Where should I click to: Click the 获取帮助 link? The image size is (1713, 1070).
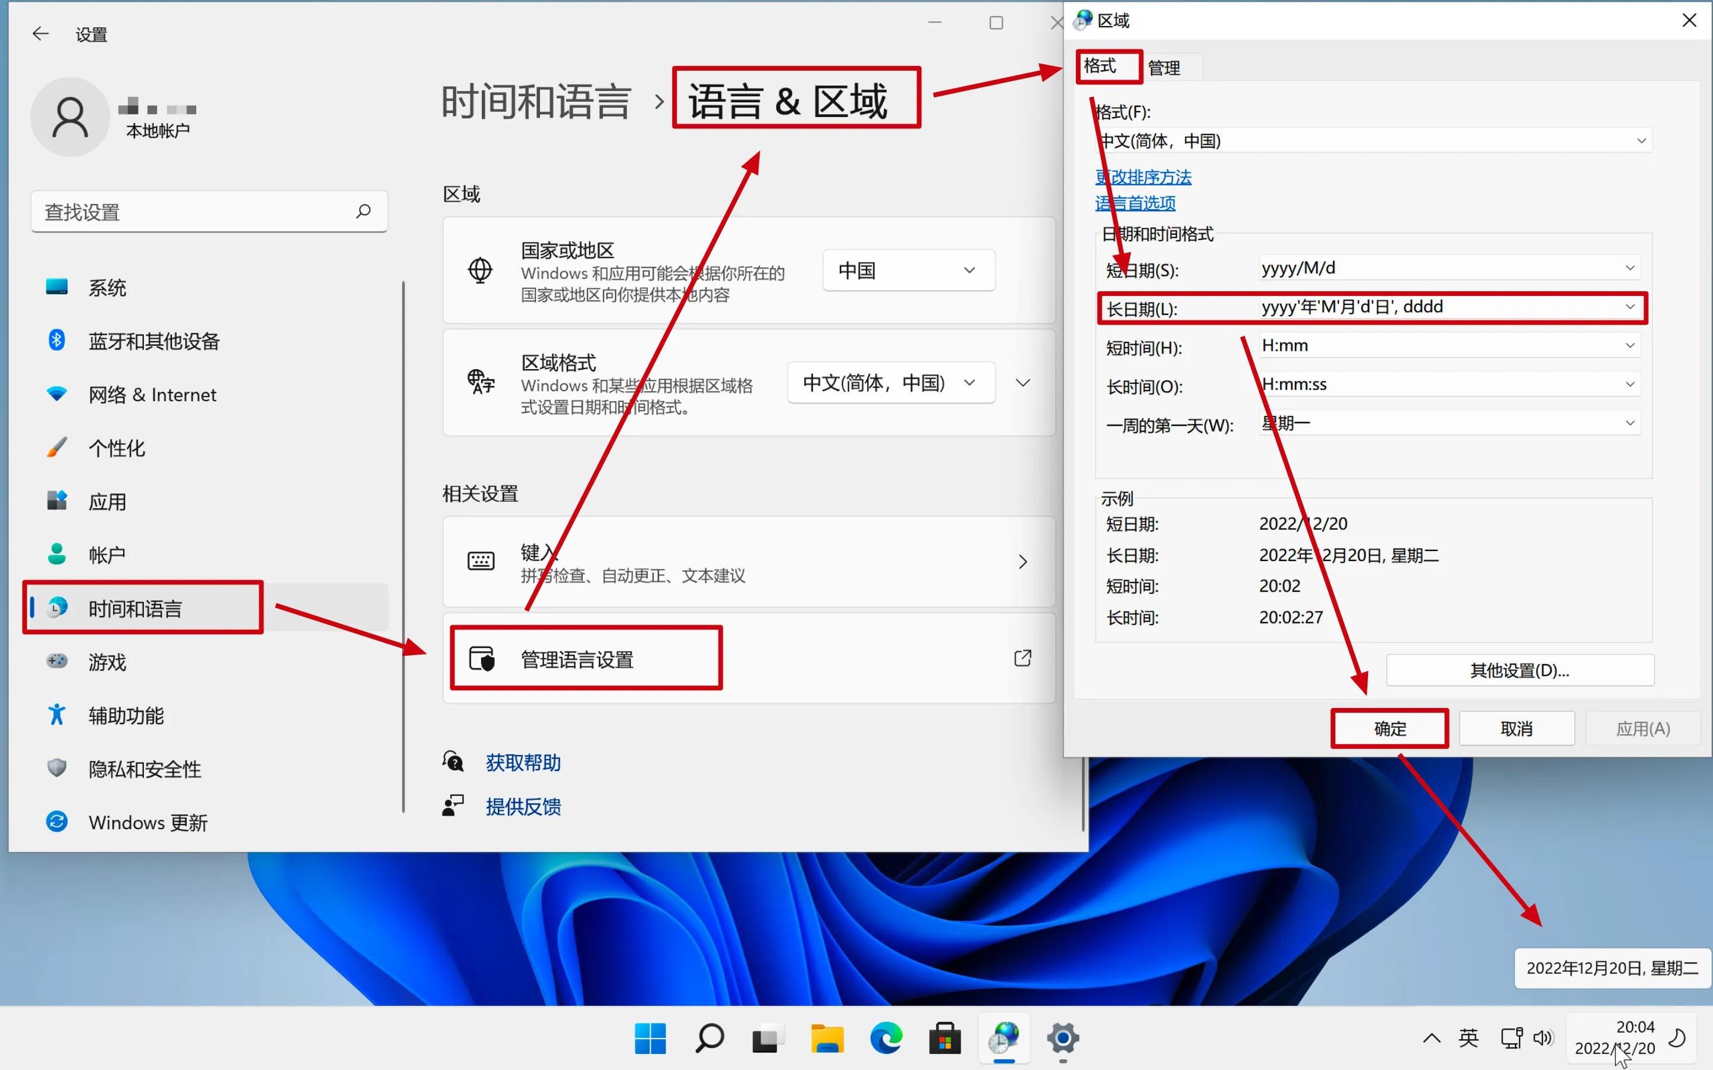coord(523,763)
